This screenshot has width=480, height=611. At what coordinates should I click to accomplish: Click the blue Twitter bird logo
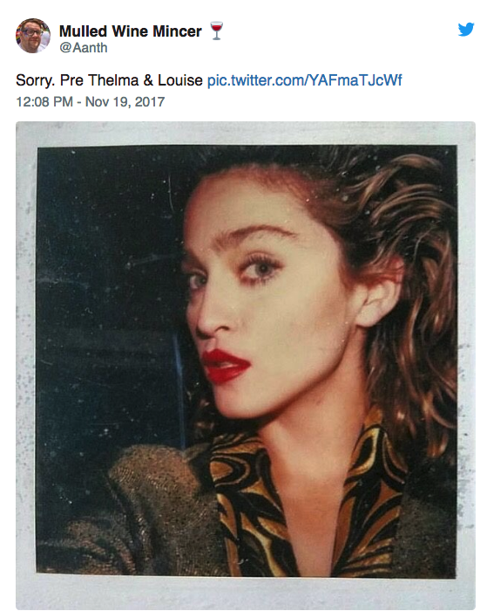[465, 29]
